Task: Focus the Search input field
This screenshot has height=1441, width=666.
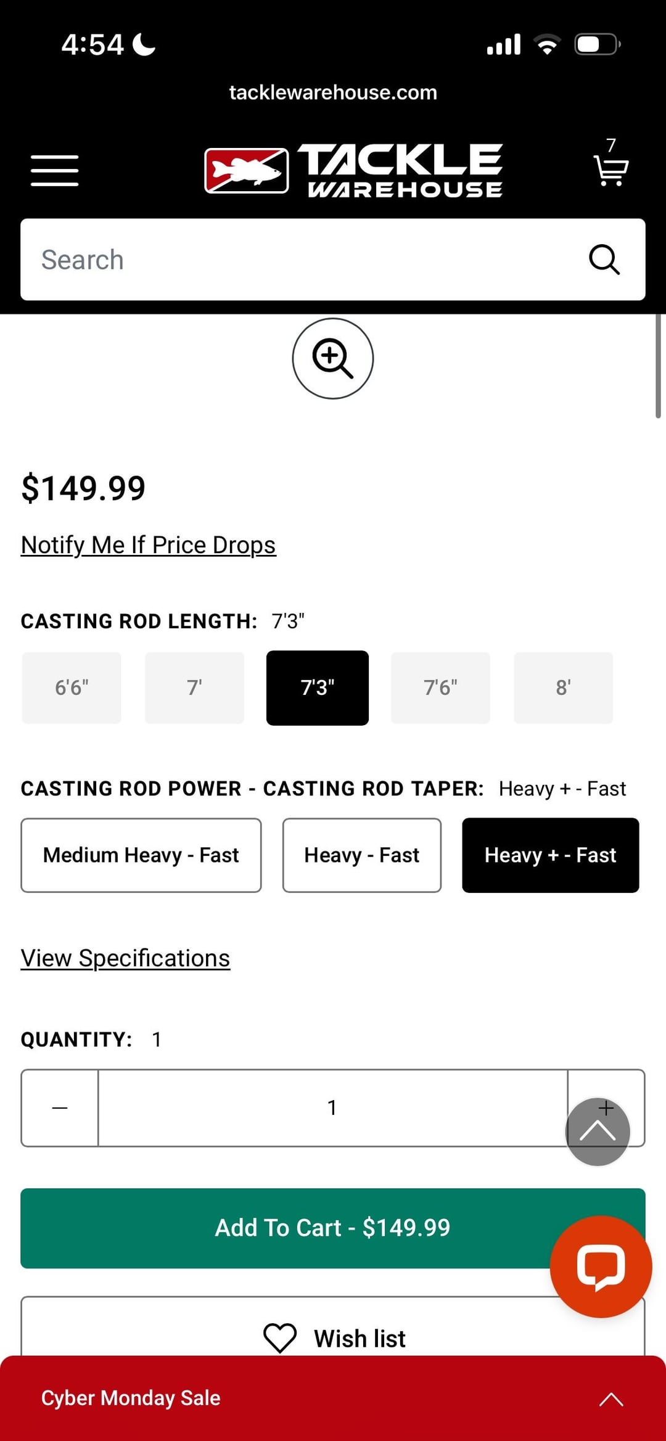Action: click(296, 260)
